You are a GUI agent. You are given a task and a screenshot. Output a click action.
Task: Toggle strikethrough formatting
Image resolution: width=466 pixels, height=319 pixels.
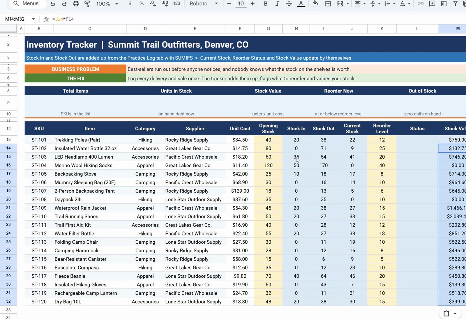[x=289, y=4]
